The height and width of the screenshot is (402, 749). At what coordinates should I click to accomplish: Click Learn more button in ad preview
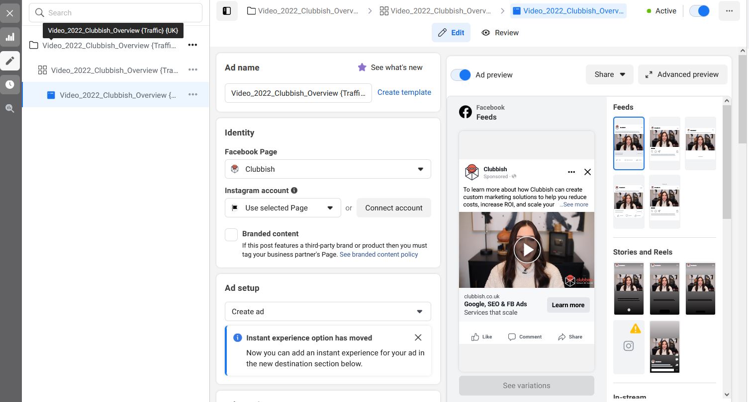(568, 305)
